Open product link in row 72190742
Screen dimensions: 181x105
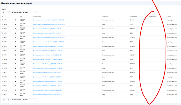47,95
